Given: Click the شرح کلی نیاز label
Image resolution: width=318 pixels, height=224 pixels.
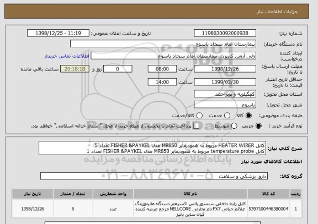Looking at the screenshot, I should pyautogui.click(x=285, y=149).
